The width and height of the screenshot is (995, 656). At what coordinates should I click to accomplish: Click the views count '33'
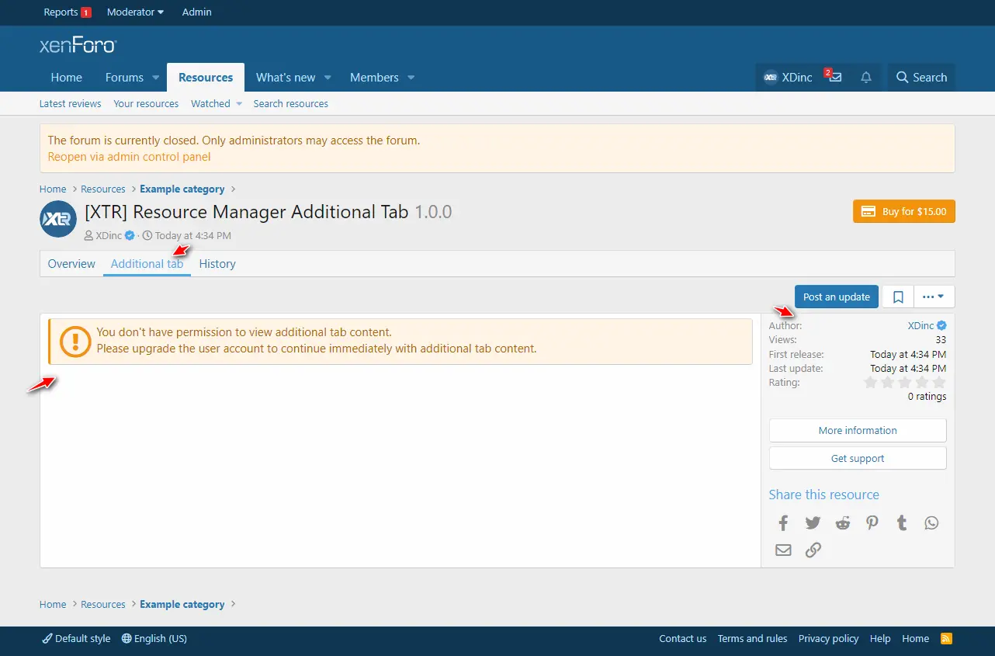(941, 340)
